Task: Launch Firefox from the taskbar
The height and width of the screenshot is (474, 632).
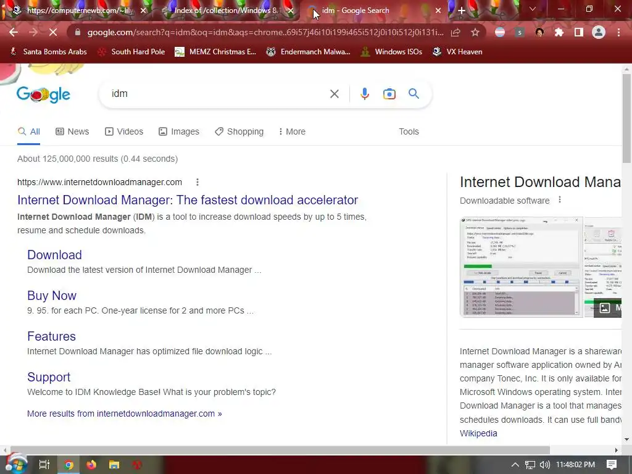Action: tap(91, 465)
